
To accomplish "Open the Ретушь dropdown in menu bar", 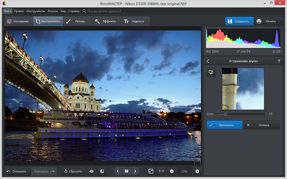I will point(53,11).
